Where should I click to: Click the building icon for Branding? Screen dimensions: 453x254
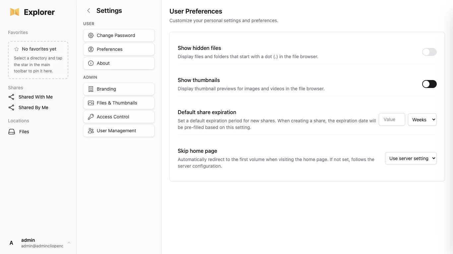point(91,89)
